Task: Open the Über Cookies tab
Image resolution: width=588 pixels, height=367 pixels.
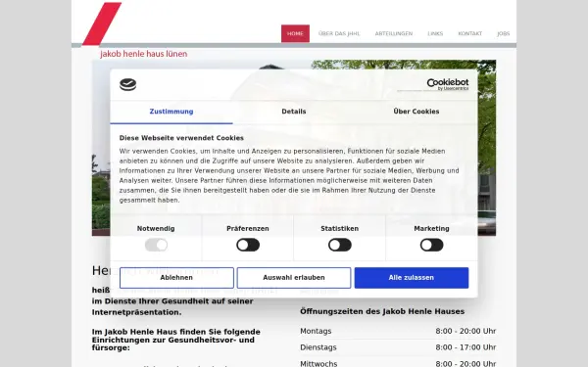Action: coord(416,112)
